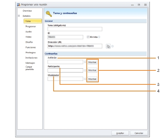The height and width of the screenshot is (139, 165).
Task: Click the info icon next to Anfitrión password field
Action: tap(85, 62)
